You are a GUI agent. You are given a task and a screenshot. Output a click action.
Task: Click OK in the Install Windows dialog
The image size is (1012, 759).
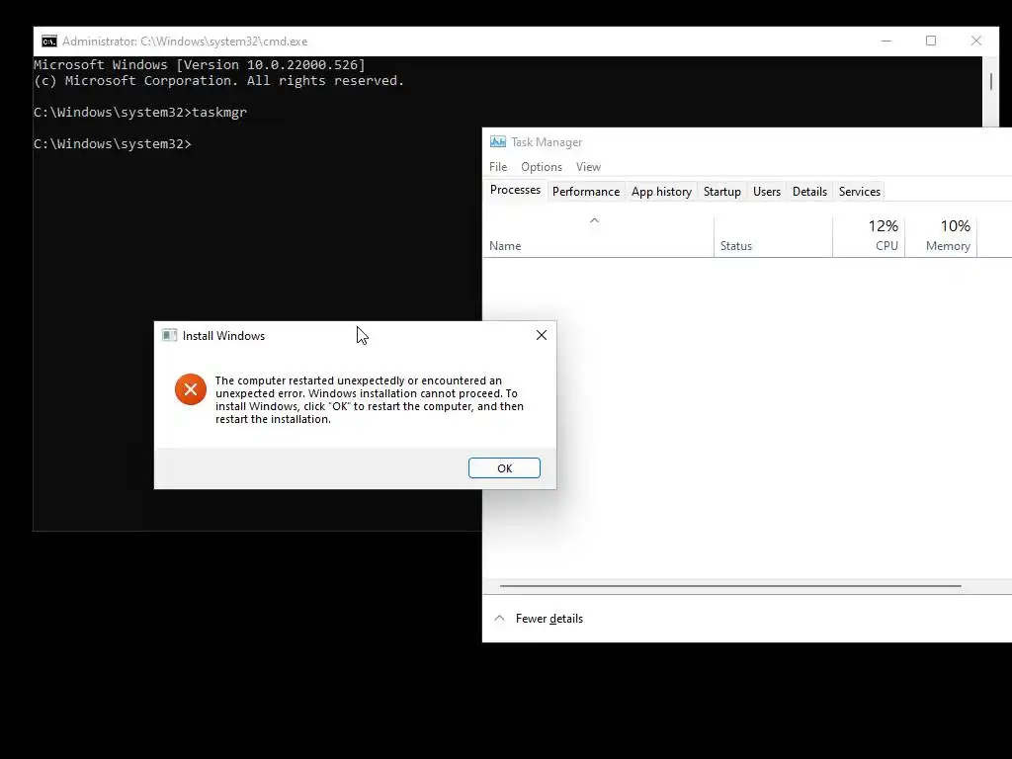504,467
